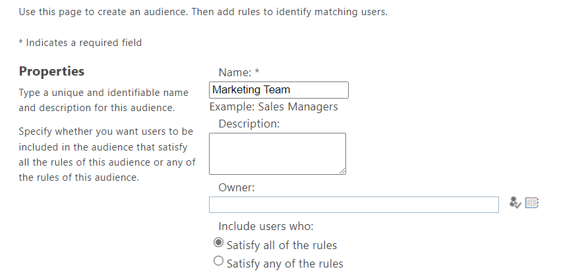Click into the Description text area
Viewport: 561px width, 280px height.
click(x=278, y=154)
